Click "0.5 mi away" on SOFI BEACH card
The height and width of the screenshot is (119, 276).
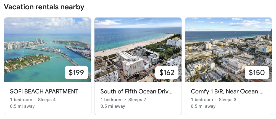click(x=22, y=106)
